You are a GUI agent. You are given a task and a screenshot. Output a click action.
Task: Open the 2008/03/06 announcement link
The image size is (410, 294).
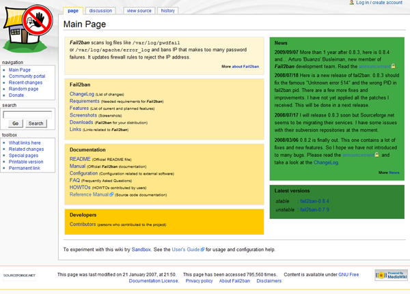point(359,155)
